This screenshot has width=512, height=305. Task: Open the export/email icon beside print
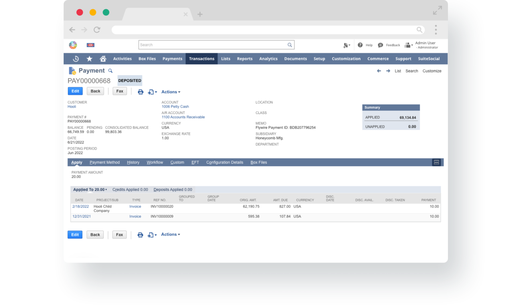click(151, 92)
